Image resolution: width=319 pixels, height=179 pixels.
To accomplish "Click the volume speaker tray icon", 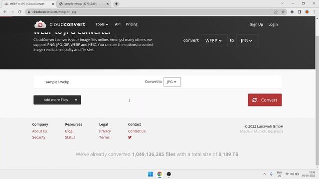I will tap(292, 174).
